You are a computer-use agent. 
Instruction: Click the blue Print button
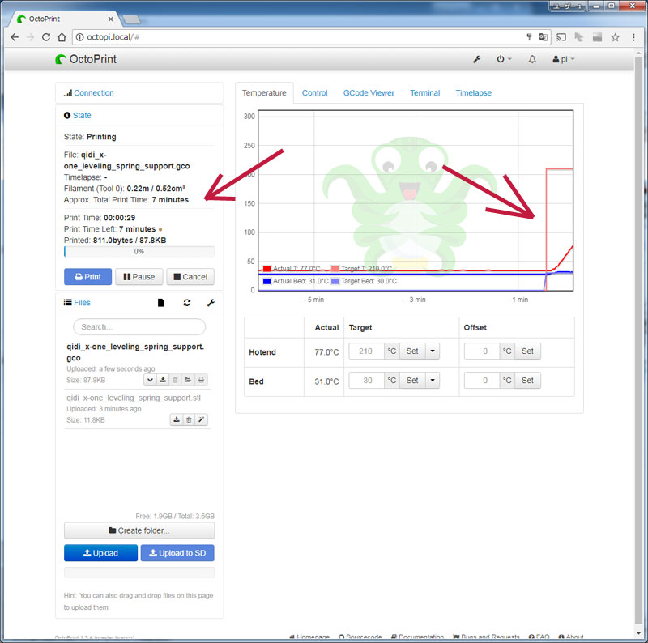click(x=87, y=277)
